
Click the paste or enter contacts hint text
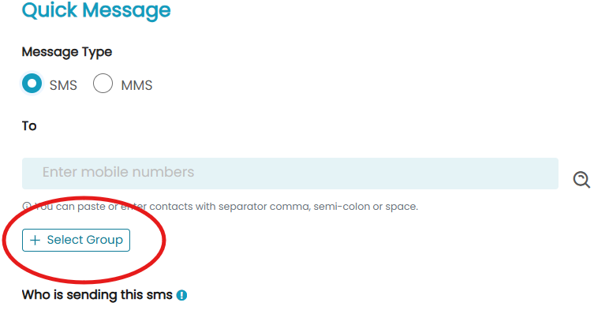pyautogui.click(x=226, y=207)
